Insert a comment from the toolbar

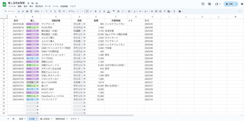click(x=156, y=11)
